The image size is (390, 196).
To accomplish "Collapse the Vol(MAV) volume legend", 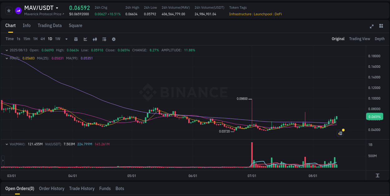I will pyautogui.click(x=7, y=144).
